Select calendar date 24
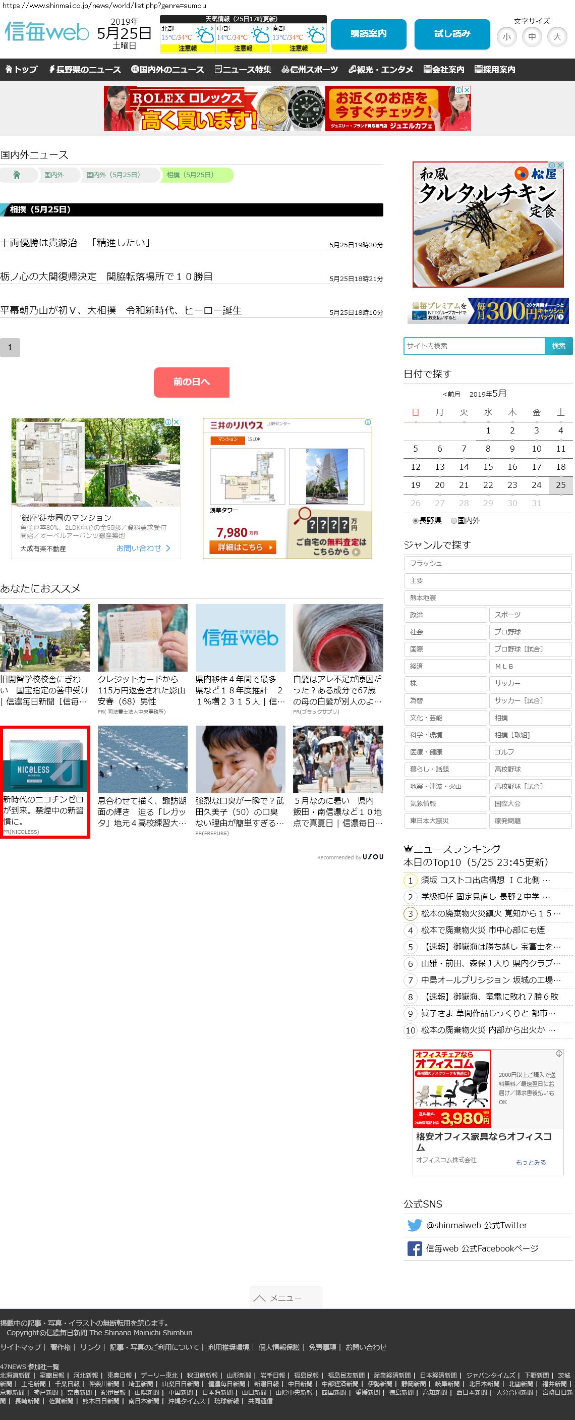The width and height of the screenshot is (575, 1420). click(x=537, y=485)
